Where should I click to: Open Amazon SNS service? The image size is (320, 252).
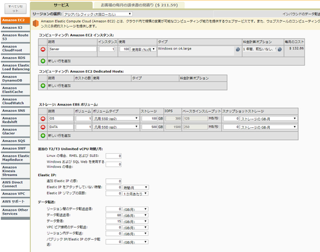[15, 111]
